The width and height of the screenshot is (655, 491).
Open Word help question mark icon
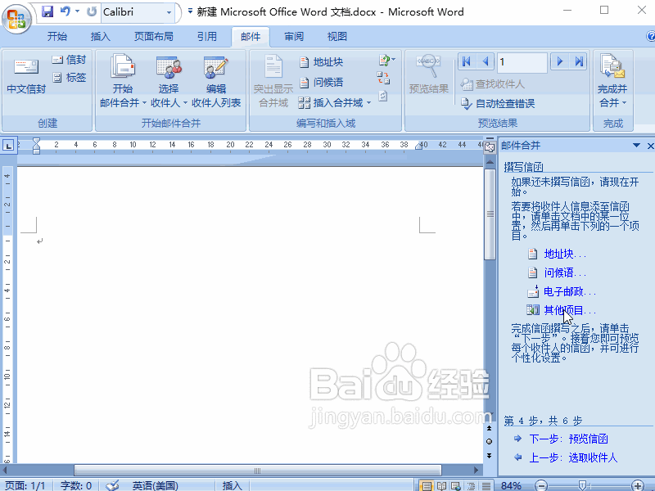tap(650, 37)
